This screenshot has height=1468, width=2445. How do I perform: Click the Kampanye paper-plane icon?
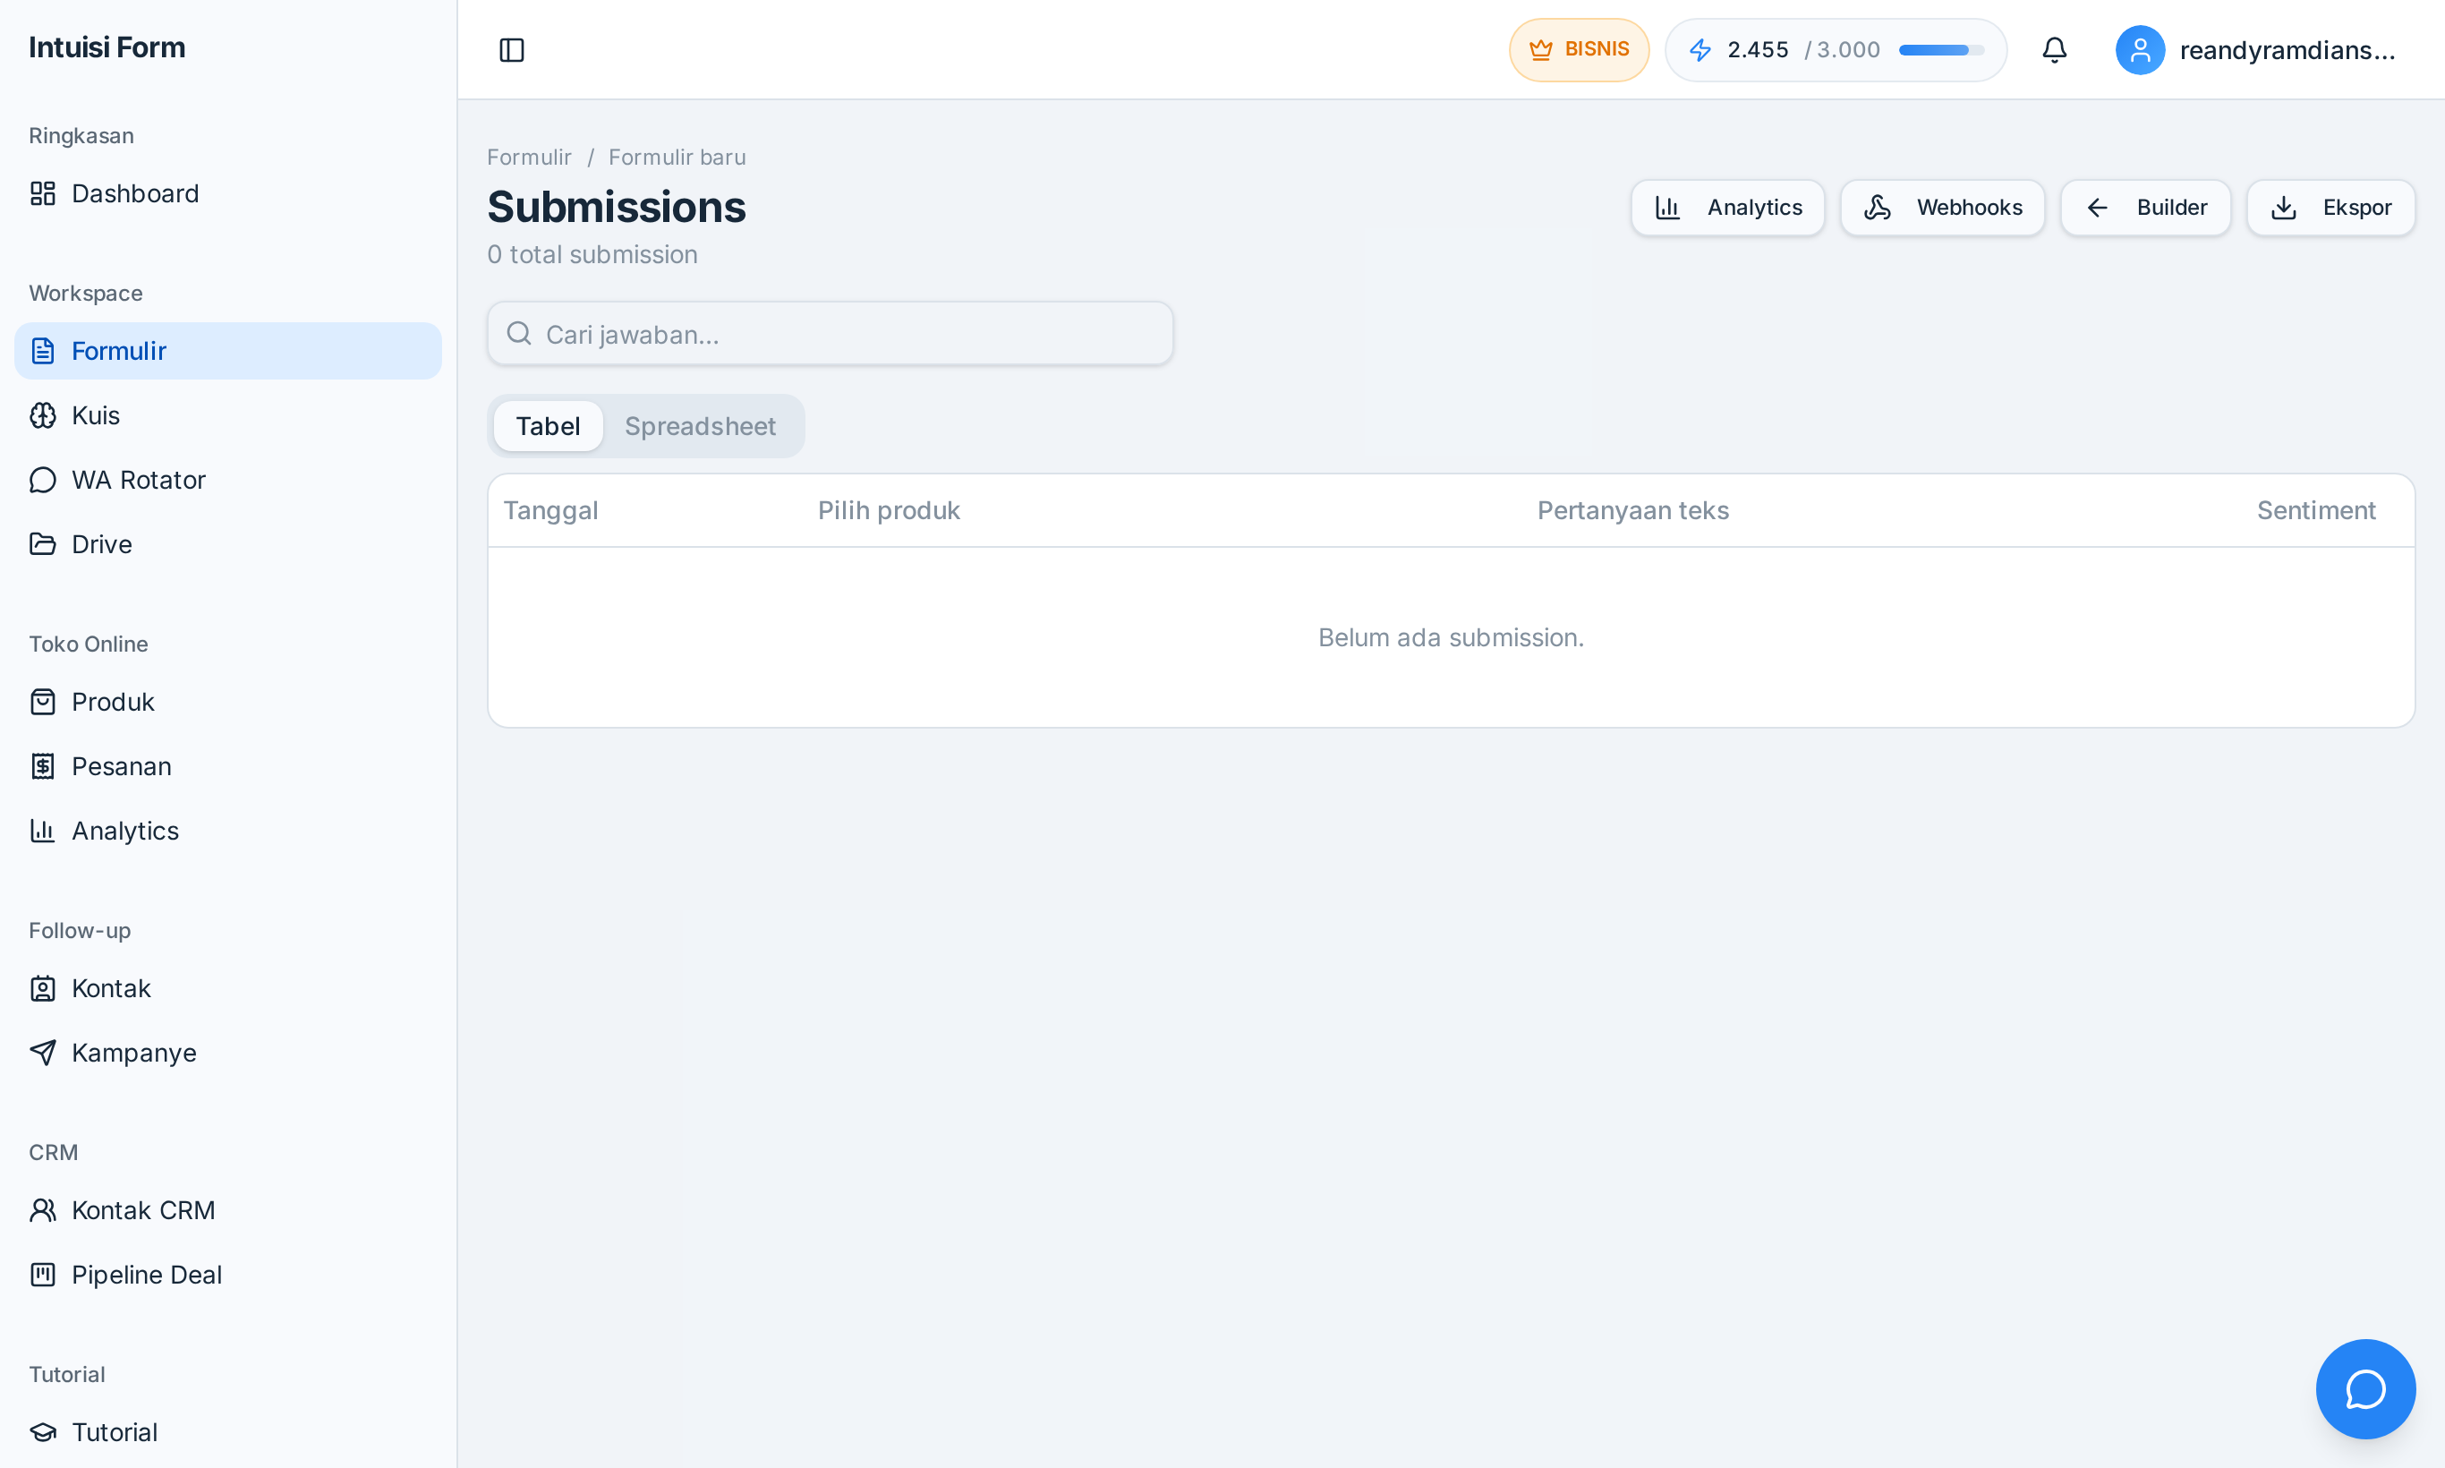(x=43, y=1052)
